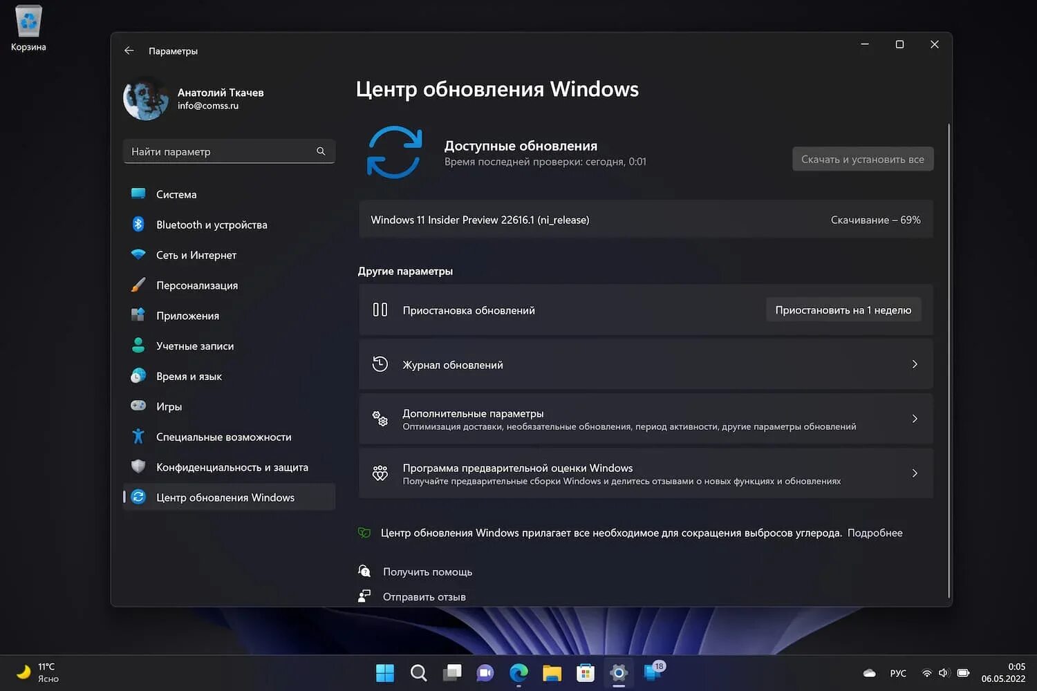Select Учетные записи category
The height and width of the screenshot is (691, 1037).
coord(229,346)
